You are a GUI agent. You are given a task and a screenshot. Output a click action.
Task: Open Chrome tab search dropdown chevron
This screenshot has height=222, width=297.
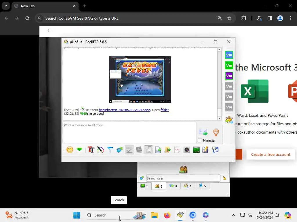pyautogui.click(x=6, y=6)
